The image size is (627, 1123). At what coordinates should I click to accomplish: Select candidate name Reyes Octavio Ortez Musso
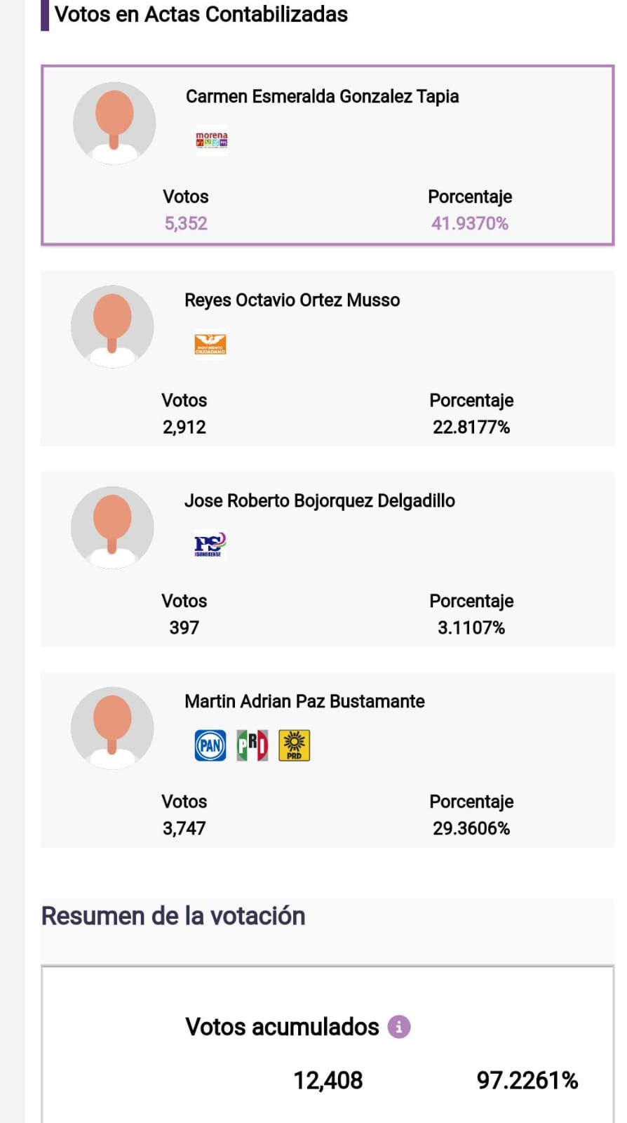tap(292, 300)
